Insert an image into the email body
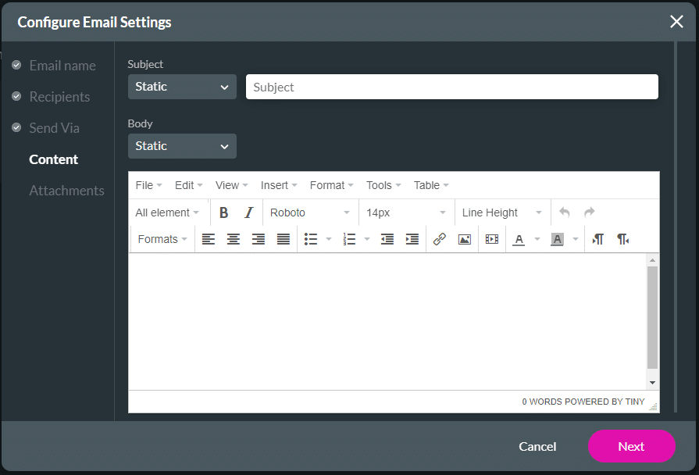 (465, 239)
